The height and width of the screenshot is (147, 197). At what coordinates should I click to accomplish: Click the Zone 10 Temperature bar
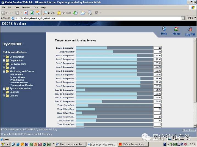tap(114, 90)
